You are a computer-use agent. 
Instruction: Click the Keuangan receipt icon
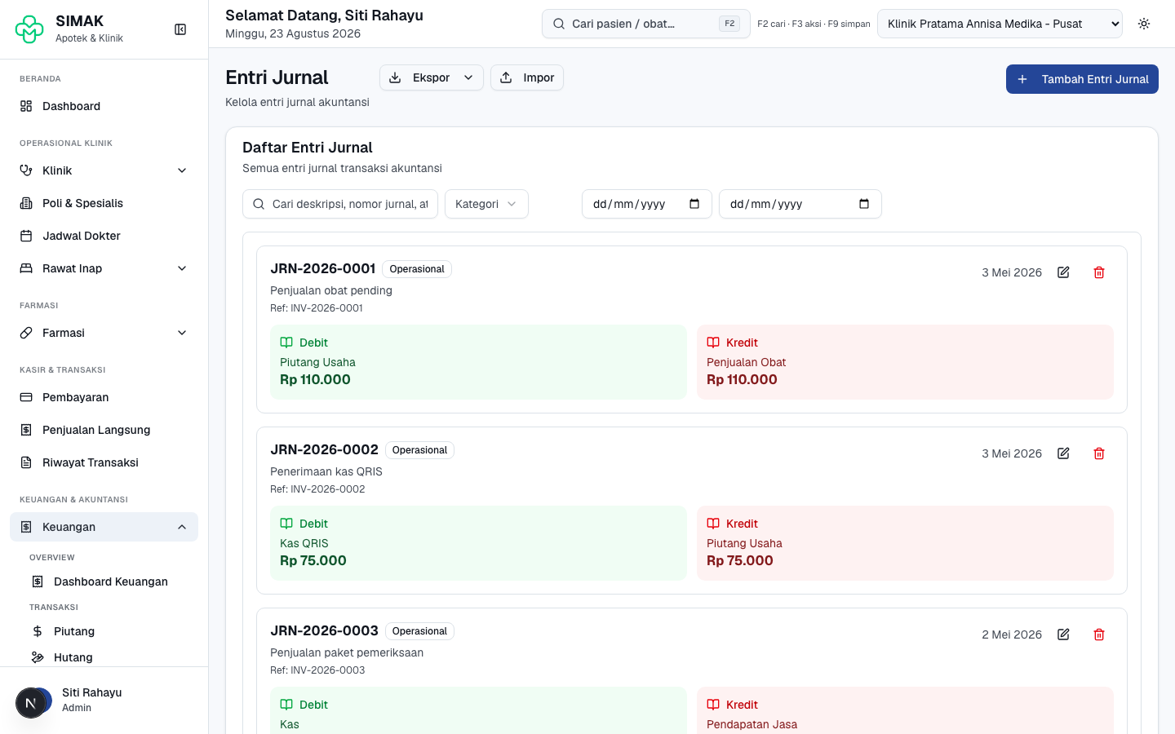pyautogui.click(x=26, y=527)
